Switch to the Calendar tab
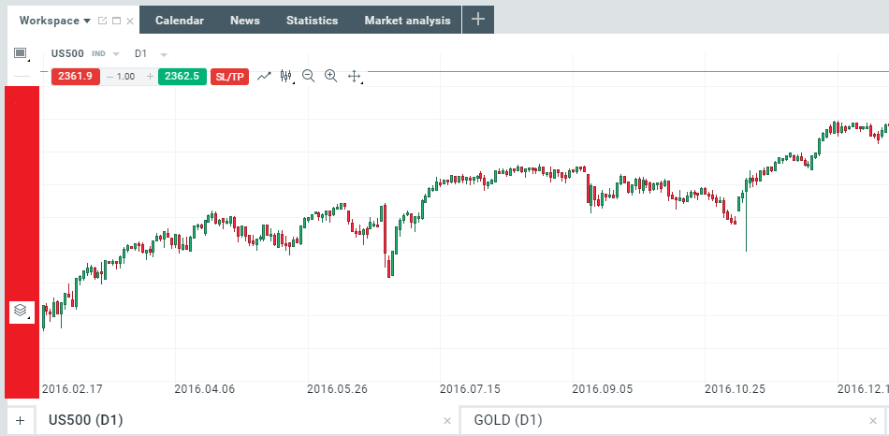The height and width of the screenshot is (436, 889). (180, 20)
